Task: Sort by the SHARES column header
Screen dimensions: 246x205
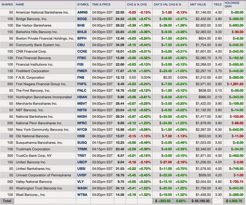Action: [x=7, y=4]
